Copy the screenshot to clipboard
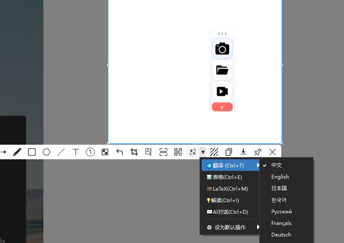This screenshot has height=243, width=344. (228, 152)
